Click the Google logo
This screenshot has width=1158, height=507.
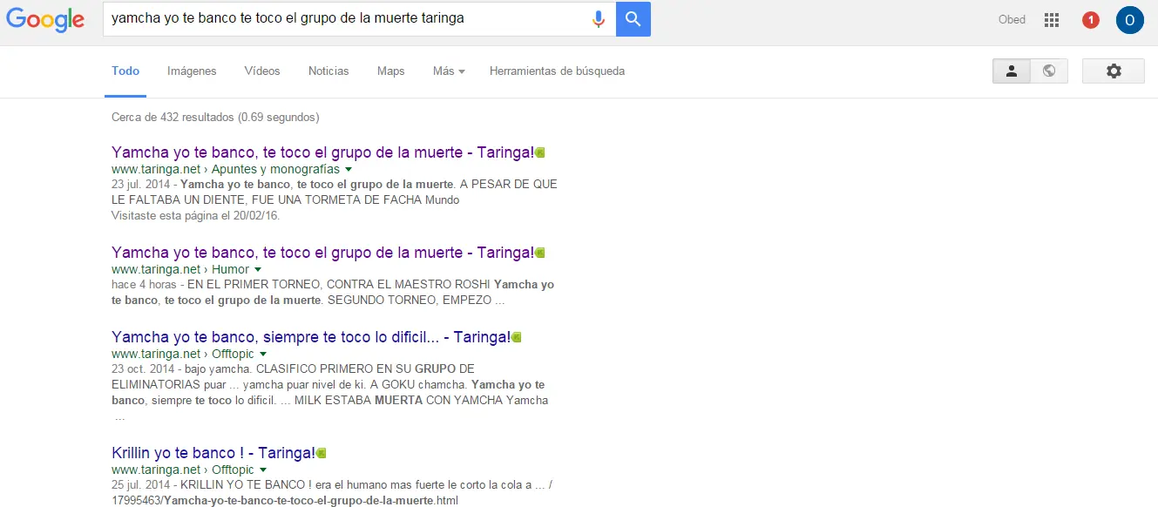point(45,20)
